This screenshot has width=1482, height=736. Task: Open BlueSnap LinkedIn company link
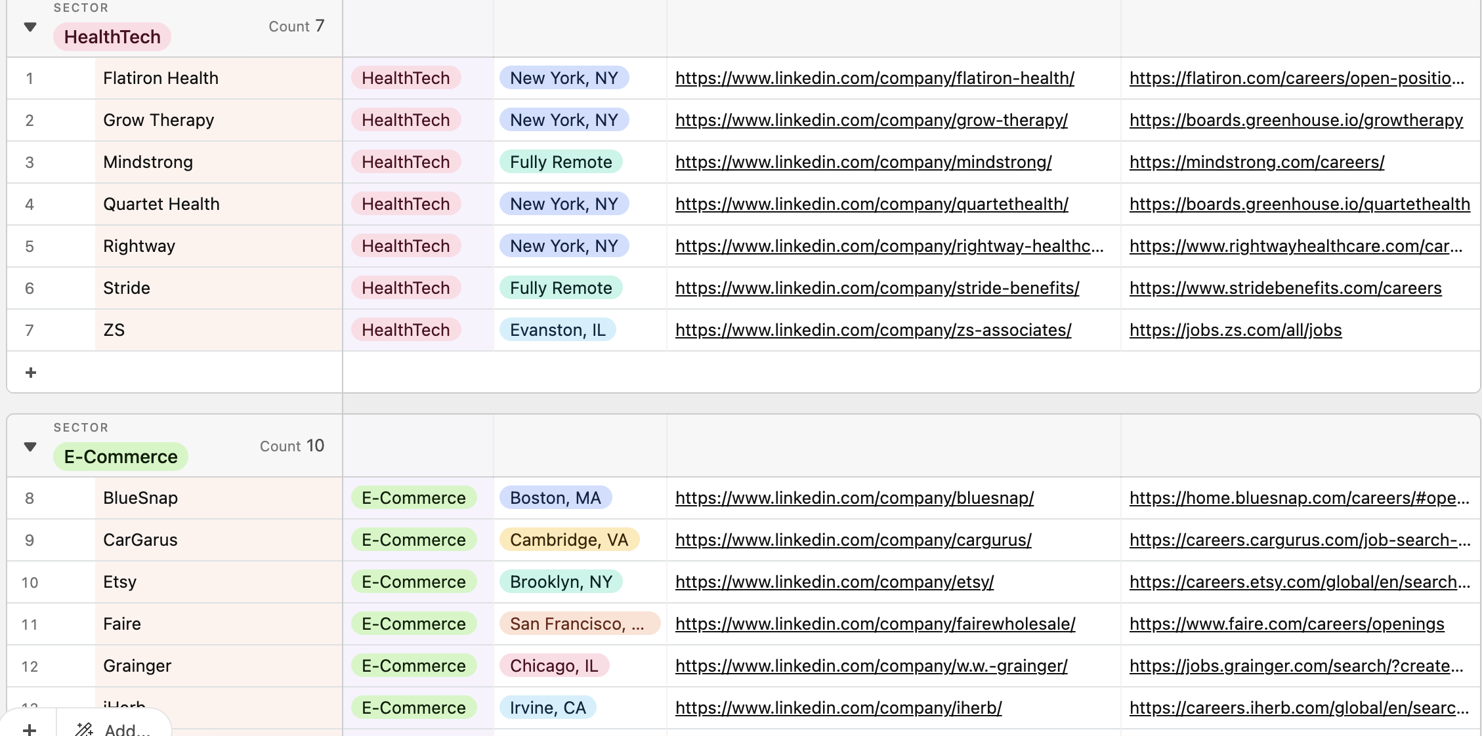click(x=855, y=498)
